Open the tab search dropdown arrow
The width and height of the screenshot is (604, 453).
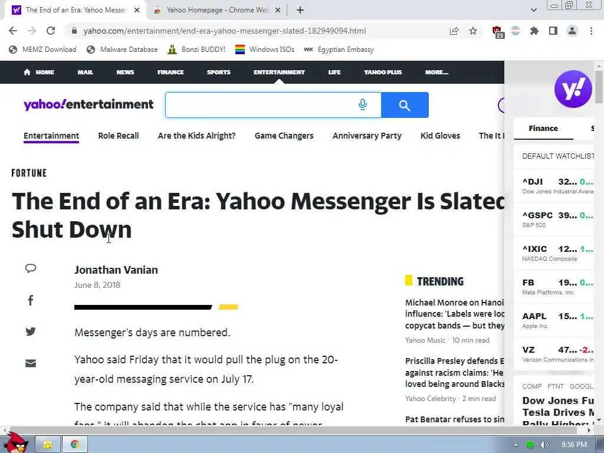click(x=533, y=10)
